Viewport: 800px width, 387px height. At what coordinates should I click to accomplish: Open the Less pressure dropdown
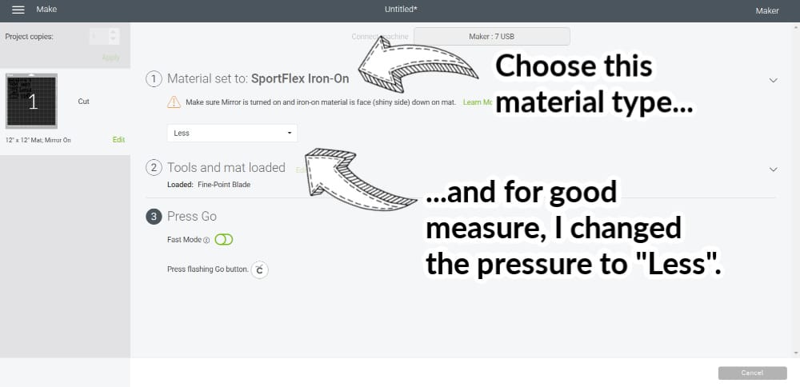click(232, 133)
